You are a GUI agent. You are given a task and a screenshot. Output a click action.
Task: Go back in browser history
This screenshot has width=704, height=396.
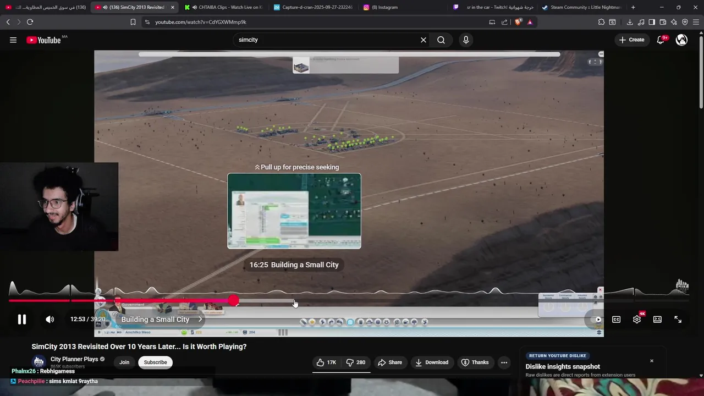pos(8,22)
